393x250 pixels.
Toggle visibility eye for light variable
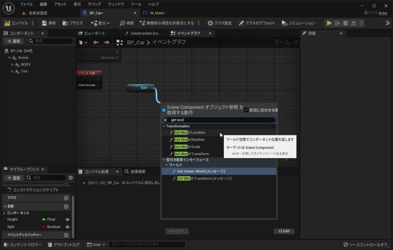(x=68, y=227)
